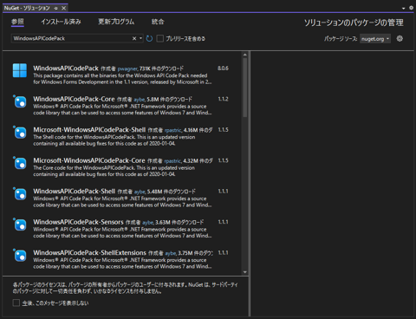Image resolution: width=416 pixels, height=319 pixels.
Task: Open author link rpastric on Microsoft-WindowsAPICodePack-Shell
Action: (173, 130)
